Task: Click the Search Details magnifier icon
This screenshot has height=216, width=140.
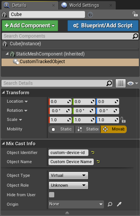Action: click(x=109, y=83)
